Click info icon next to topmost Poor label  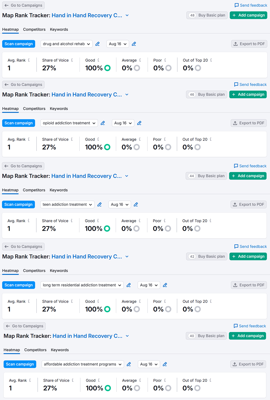tap(165, 60)
